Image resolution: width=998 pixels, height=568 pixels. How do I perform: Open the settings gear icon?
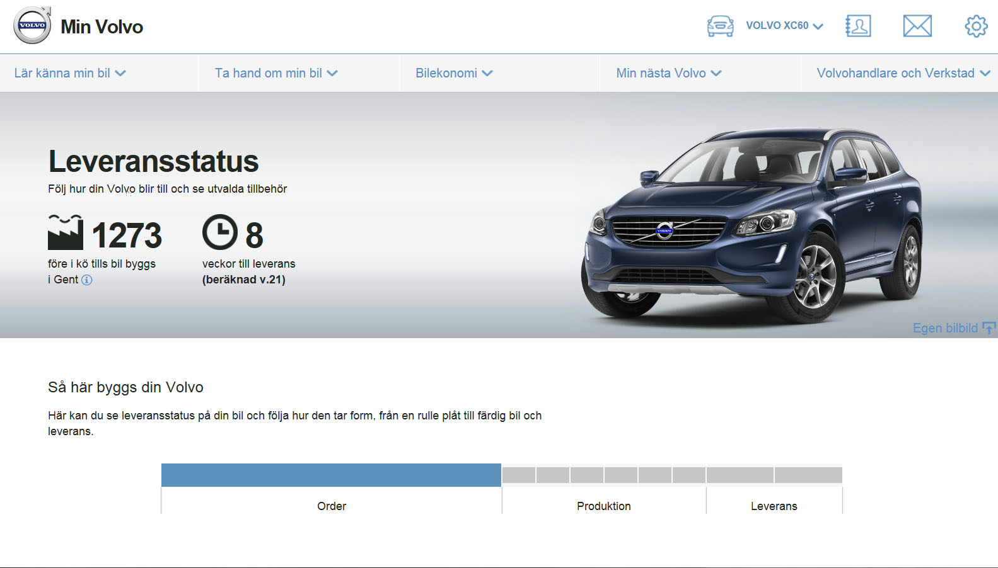tap(976, 26)
